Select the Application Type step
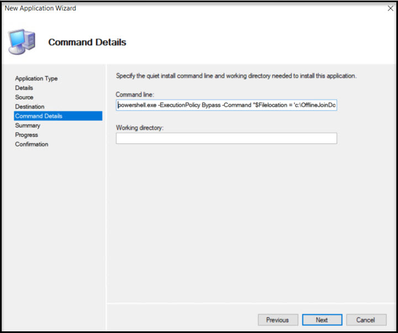Image resolution: width=398 pixels, height=333 pixels. [36, 78]
